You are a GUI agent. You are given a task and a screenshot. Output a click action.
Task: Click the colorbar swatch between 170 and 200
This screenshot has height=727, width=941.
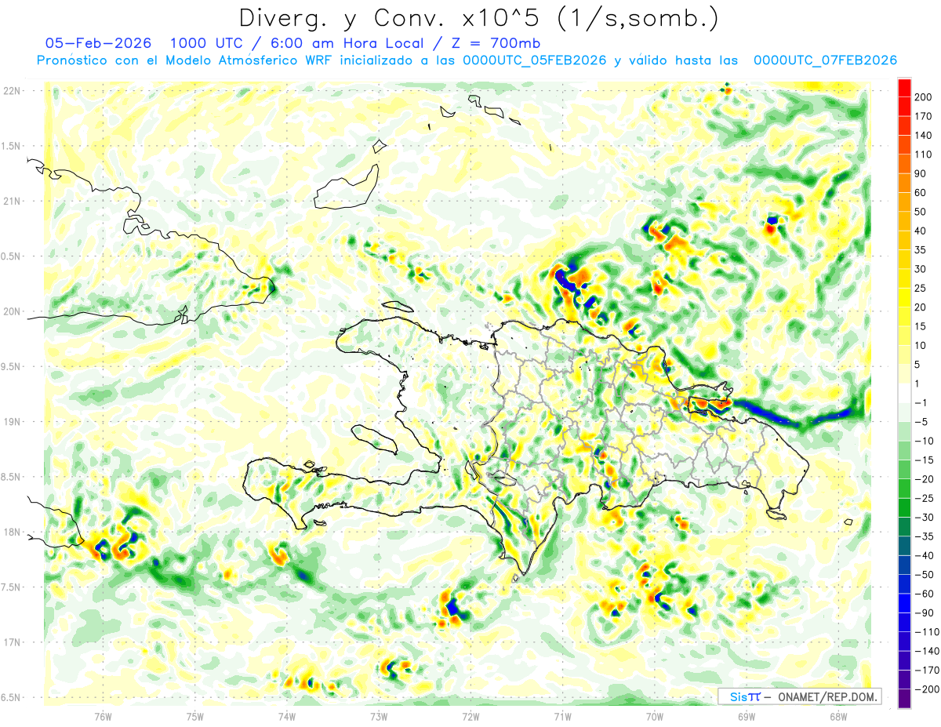click(x=904, y=107)
